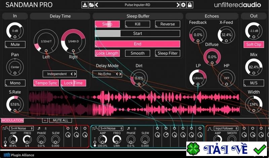Open the Independent delay link selector
The height and width of the screenshot is (158, 269).
click(60, 74)
